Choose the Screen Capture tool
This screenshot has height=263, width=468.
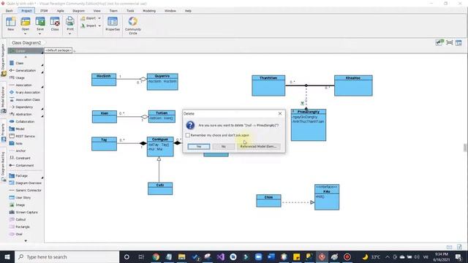click(x=26, y=213)
